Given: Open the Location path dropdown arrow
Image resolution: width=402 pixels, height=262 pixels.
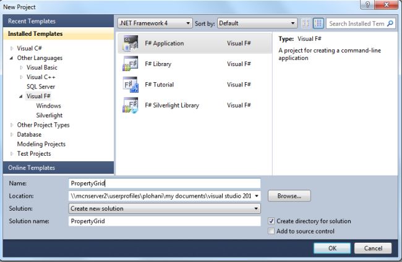Looking at the screenshot, I should click(257, 196).
